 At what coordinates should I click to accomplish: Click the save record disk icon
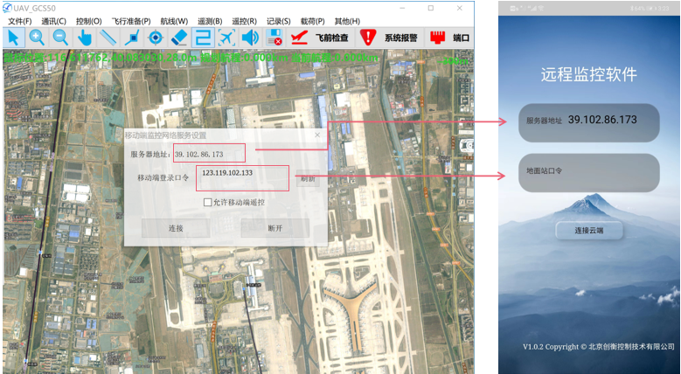tap(274, 38)
